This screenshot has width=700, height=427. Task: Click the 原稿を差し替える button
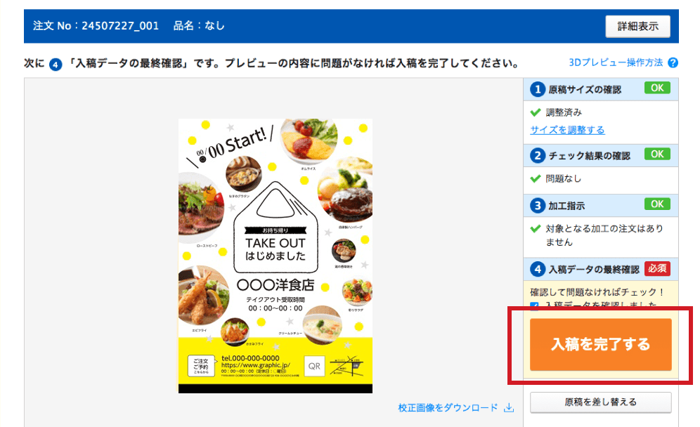click(600, 402)
